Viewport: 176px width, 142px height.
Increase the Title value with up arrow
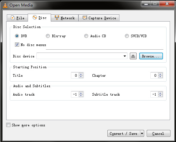pos(81,74)
